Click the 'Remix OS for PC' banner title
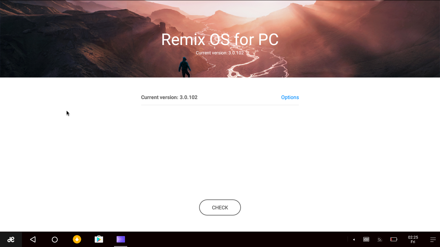This screenshot has height=247, width=440. (x=220, y=40)
